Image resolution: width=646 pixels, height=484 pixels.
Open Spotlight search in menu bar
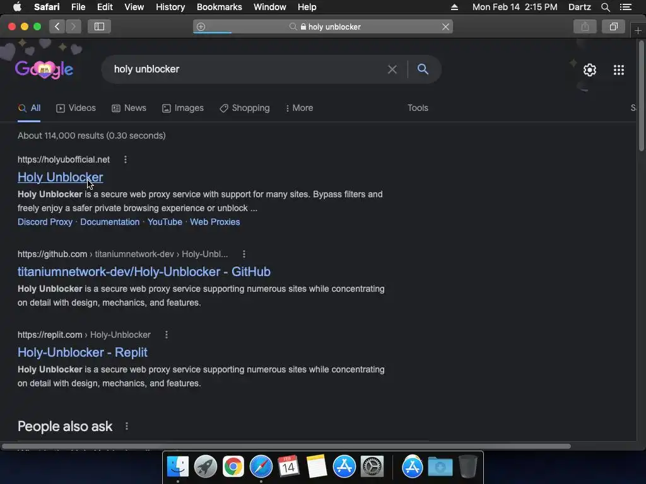(x=605, y=7)
